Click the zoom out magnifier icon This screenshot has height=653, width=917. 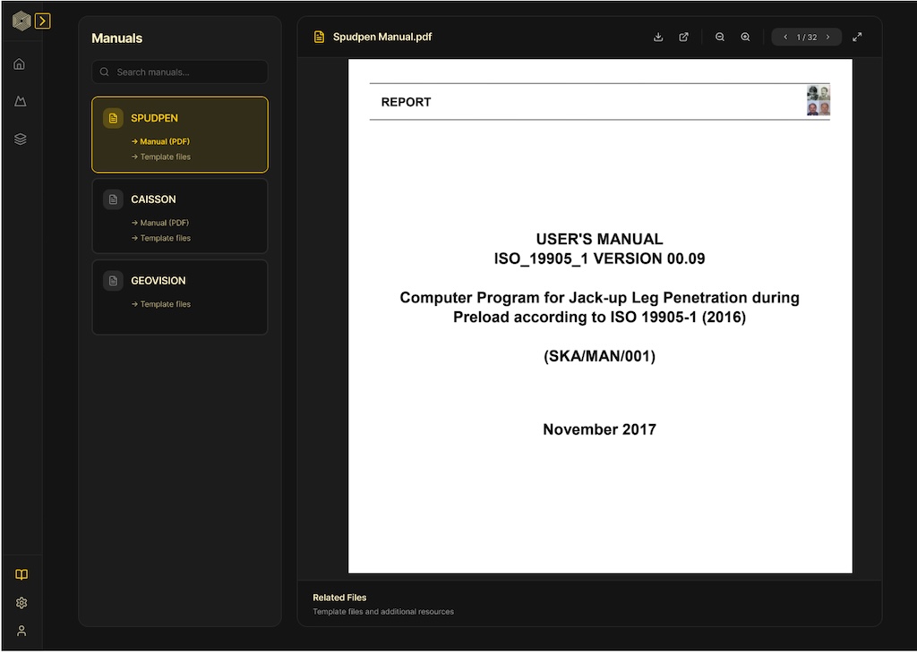pos(720,38)
